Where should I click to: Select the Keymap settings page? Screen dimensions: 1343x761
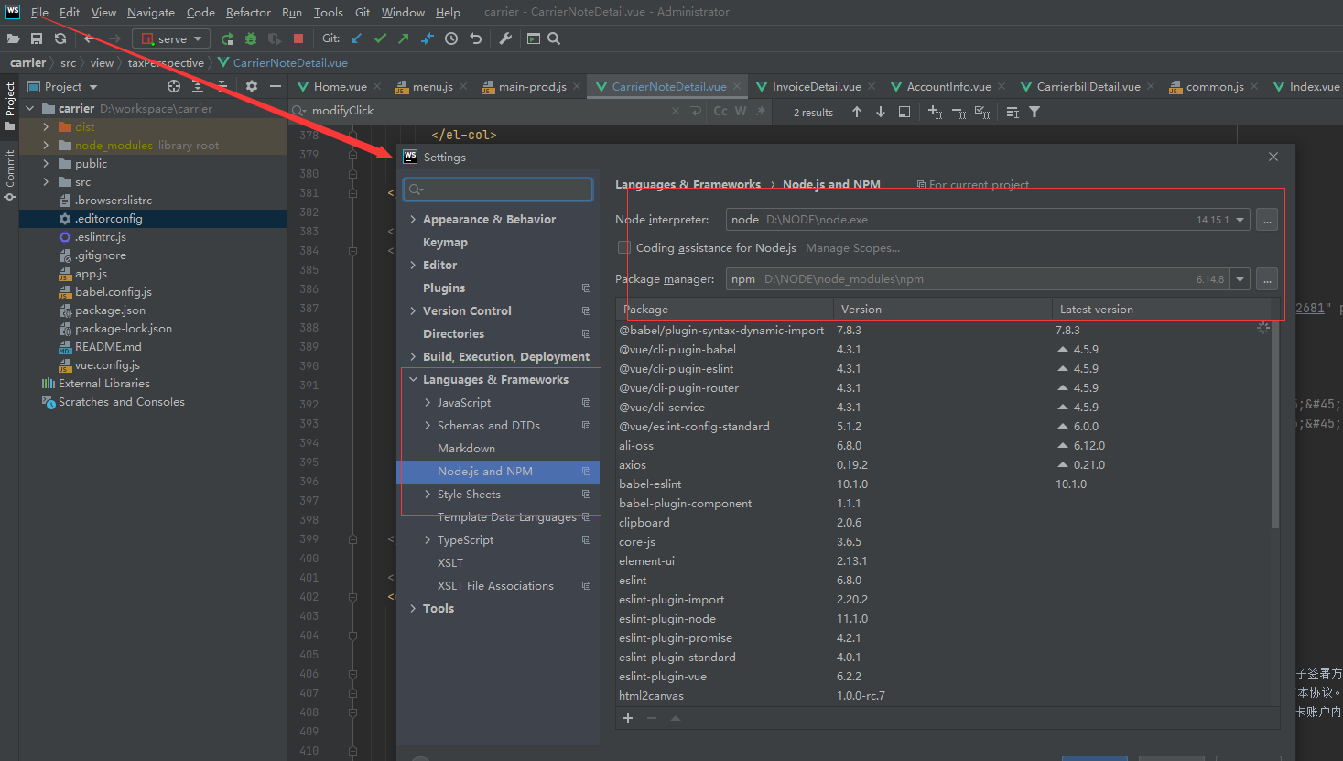(x=445, y=243)
